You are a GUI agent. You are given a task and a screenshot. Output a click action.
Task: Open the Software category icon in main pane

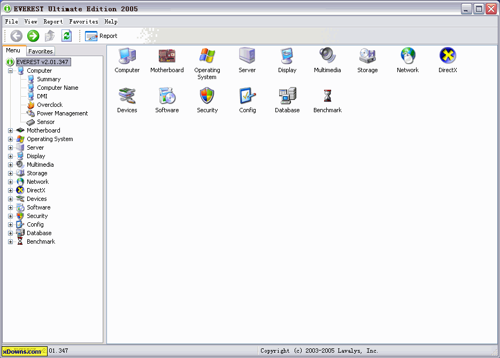(167, 96)
